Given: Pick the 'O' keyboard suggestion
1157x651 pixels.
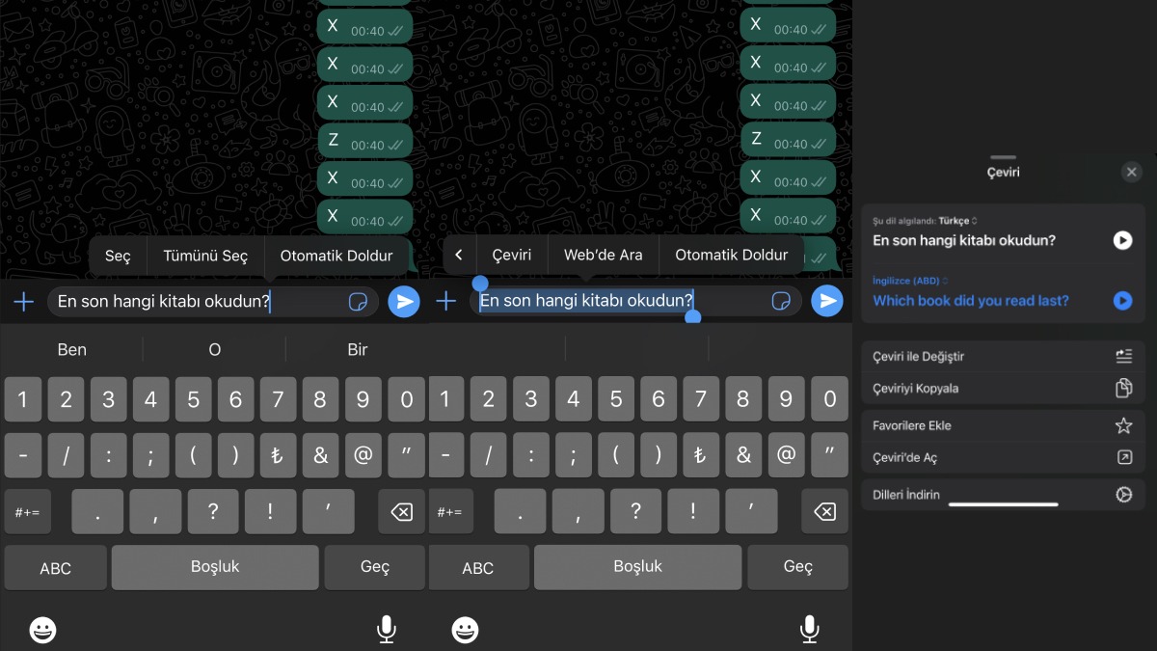Looking at the screenshot, I should coord(214,349).
